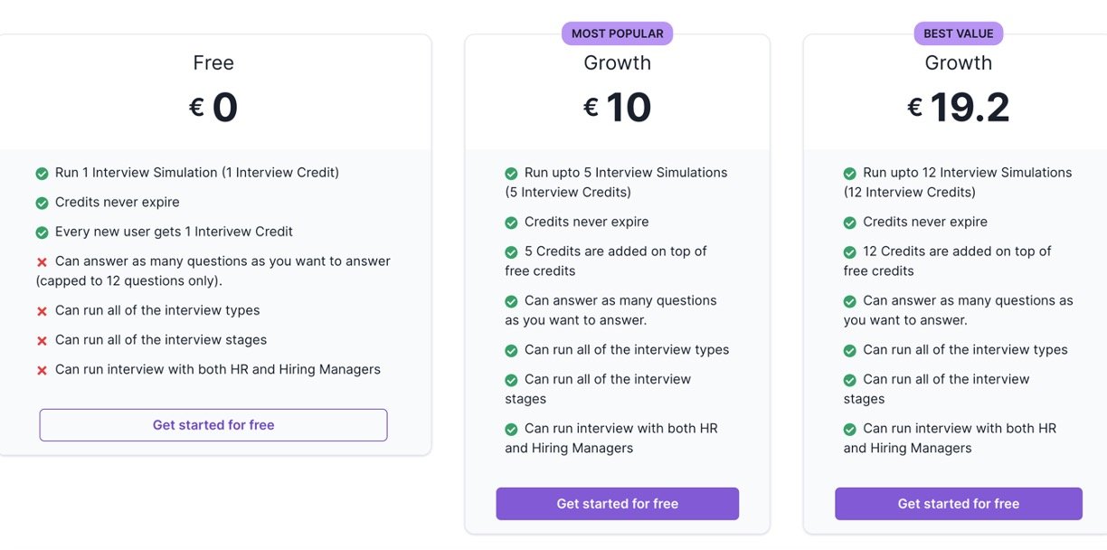Click the 'Free' plan title

(213, 62)
